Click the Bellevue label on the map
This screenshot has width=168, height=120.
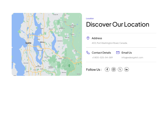42,42
